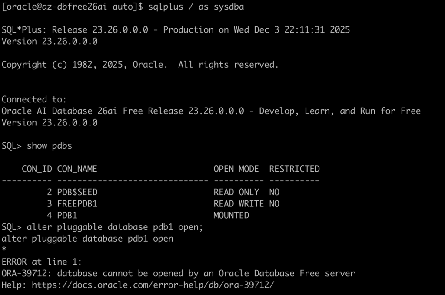Click the 'Connected to:' line

[x=34, y=99]
